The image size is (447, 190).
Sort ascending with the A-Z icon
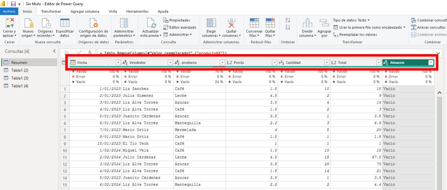click(x=288, y=20)
